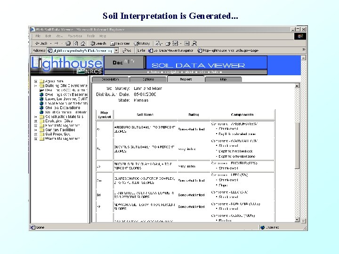This screenshot has height=254, width=339.
Task: Open the Search toolbar button
Action: tap(98, 43)
